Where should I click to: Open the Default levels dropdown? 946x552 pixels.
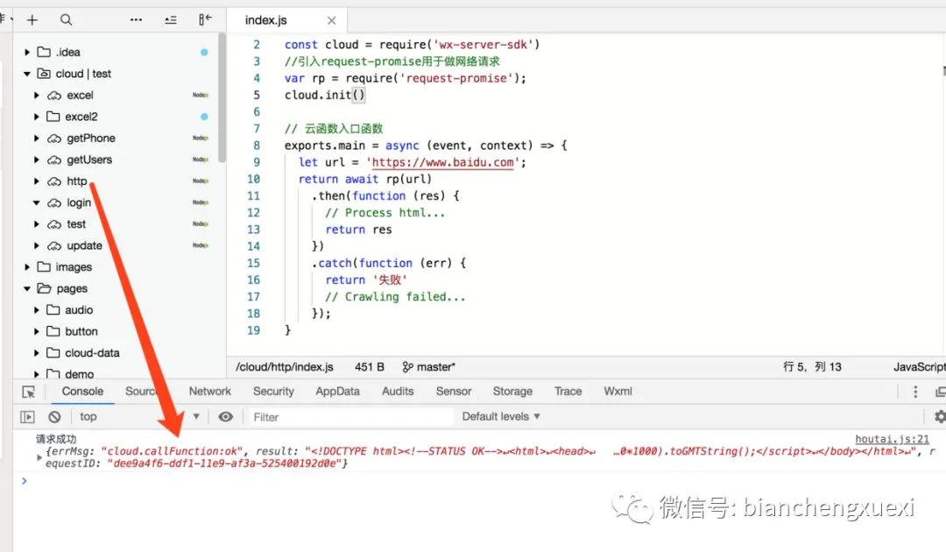[x=501, y=416]
